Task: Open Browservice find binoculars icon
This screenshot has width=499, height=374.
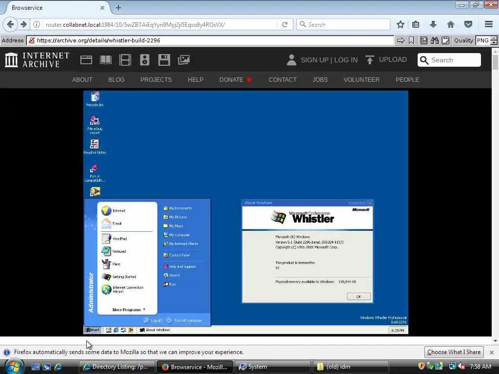Action: (x=435, y=40)
